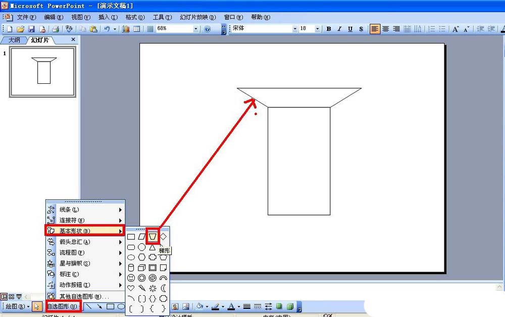
Task: Click the Open folder icon
Action: coord(21,29)
